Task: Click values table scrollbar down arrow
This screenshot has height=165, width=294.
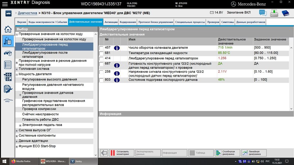Action: pos(291,109)
